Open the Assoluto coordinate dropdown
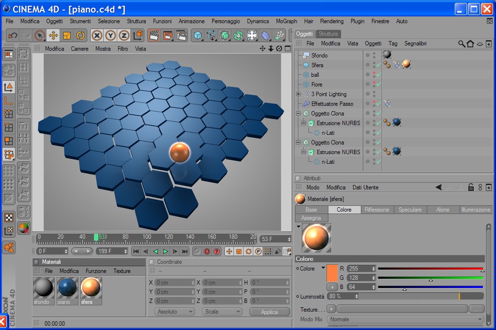This screenshot has width=496, height=330. click(174, 312)
